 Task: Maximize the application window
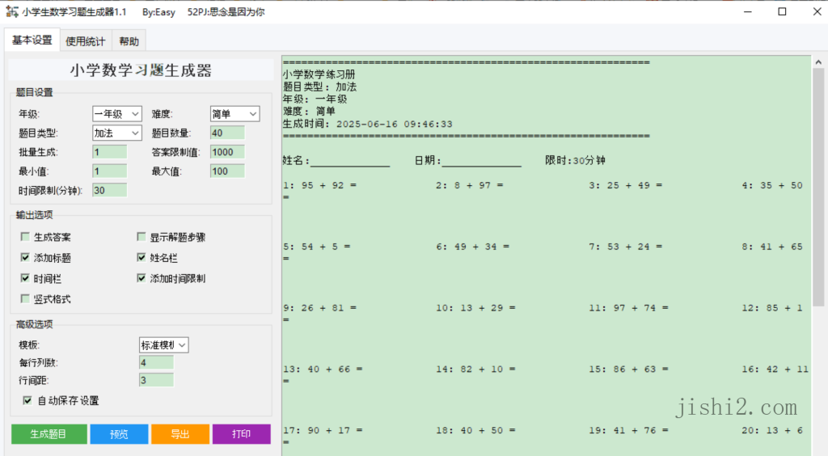click(x=782, y=11)
